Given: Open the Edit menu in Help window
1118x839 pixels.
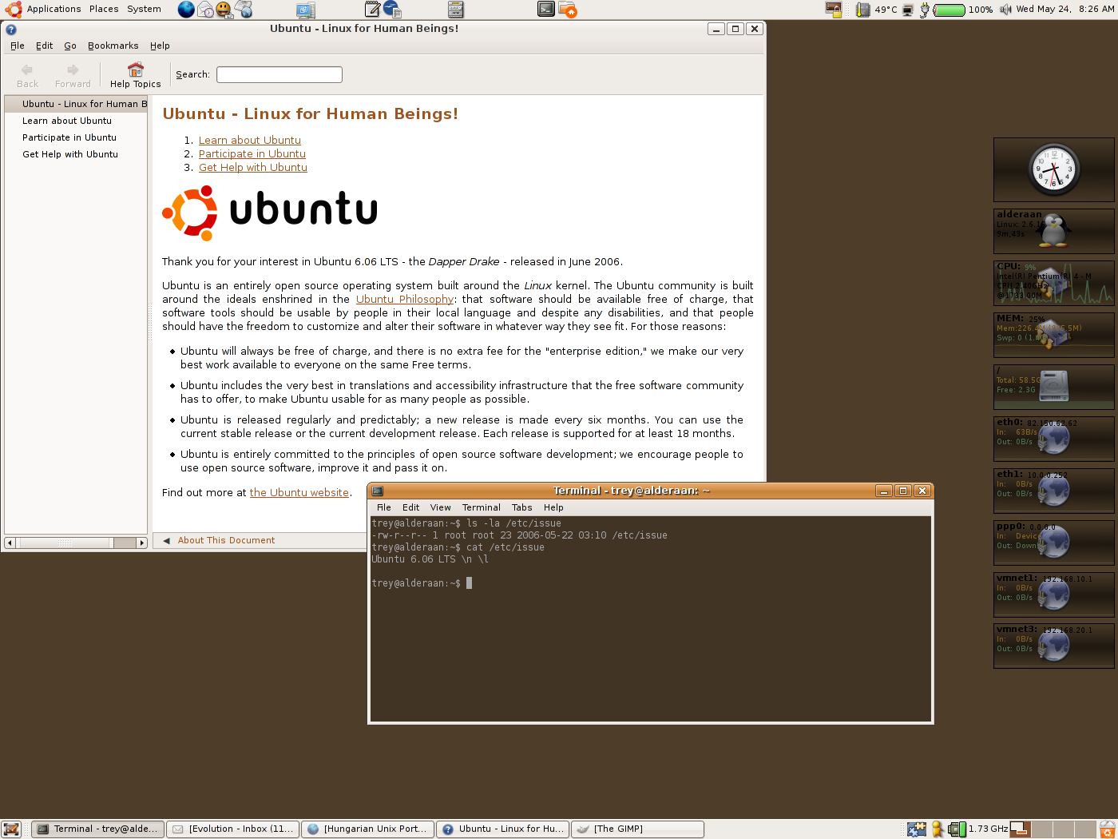Looking at the screenshot, I should 44,46.
